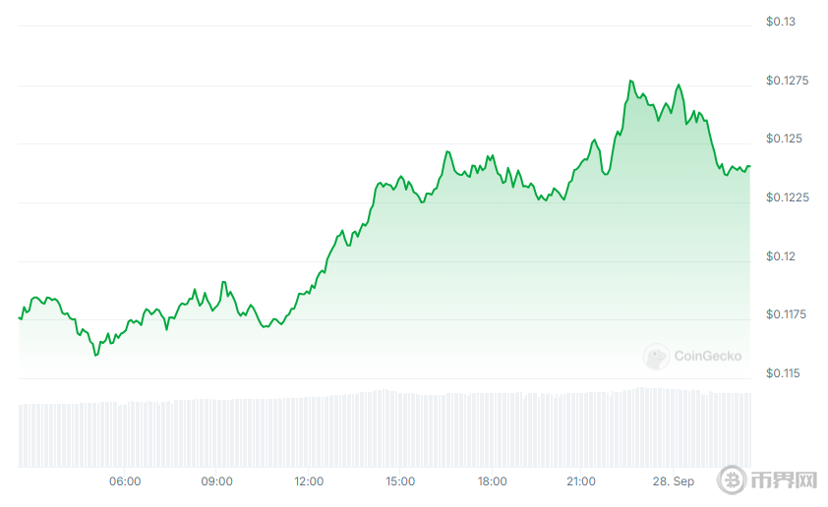The width and height of the screenshot is (828, 507).
Task: Click the CoinGecko gecko logo icon
Action: click(656, 357)
